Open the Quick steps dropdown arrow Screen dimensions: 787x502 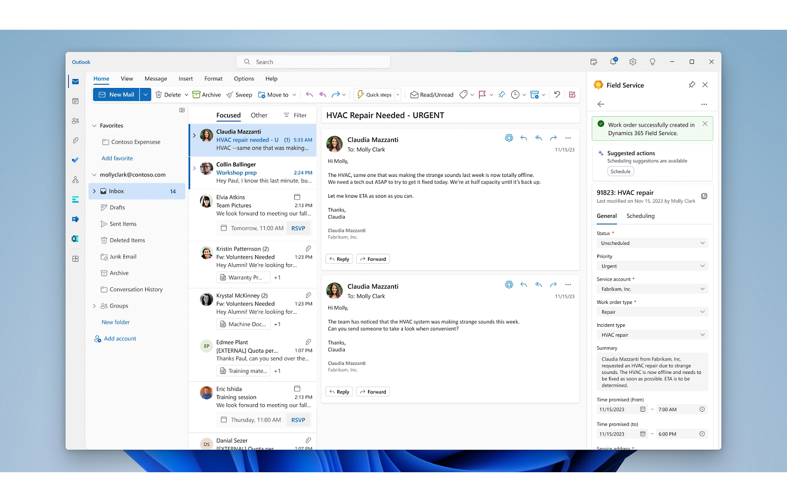pos(398,95)
